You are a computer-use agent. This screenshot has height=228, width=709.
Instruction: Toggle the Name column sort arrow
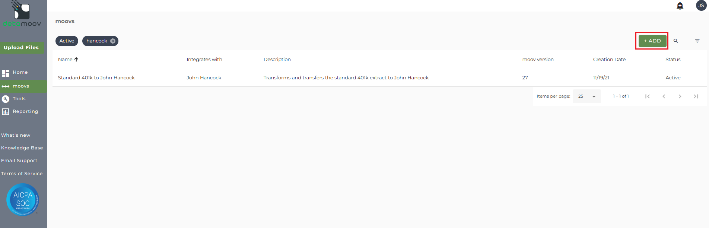[x=76, y=60]
